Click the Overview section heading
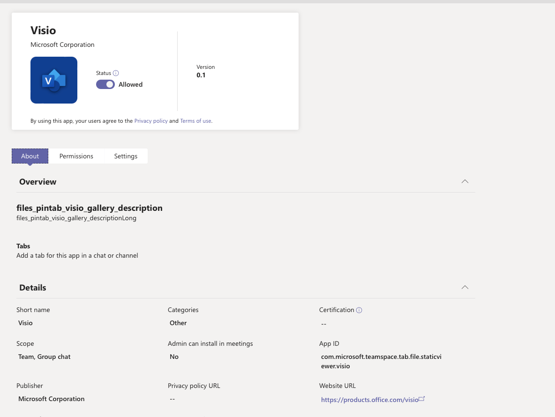This screenshot has height=417, width=555. (38, 182)
